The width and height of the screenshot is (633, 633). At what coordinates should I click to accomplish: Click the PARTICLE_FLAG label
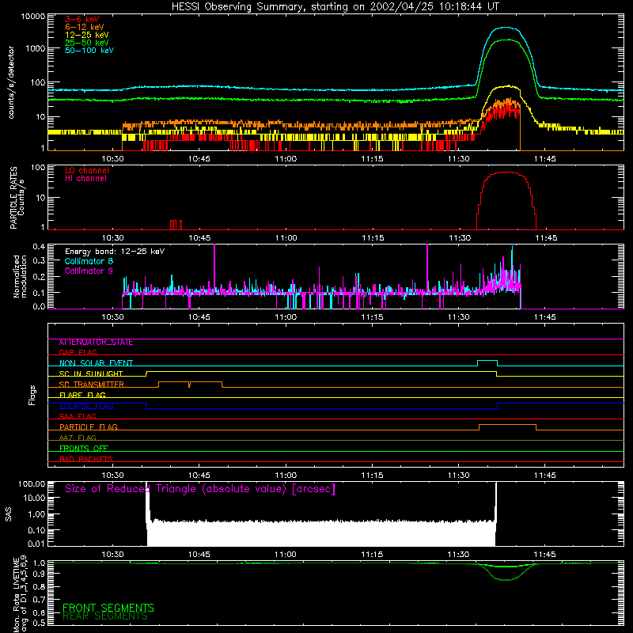89,427
